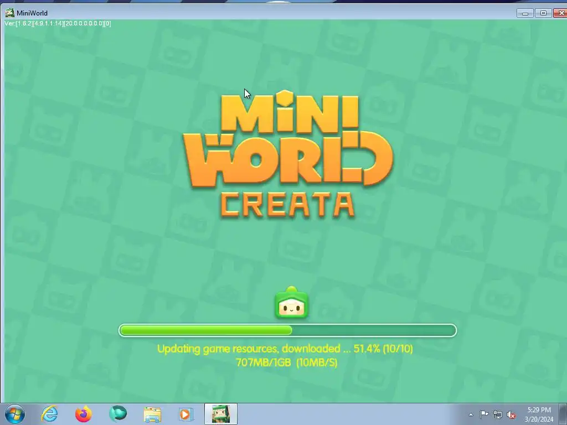
Task: Click the green download progress bar
Action: coord(287,330)
